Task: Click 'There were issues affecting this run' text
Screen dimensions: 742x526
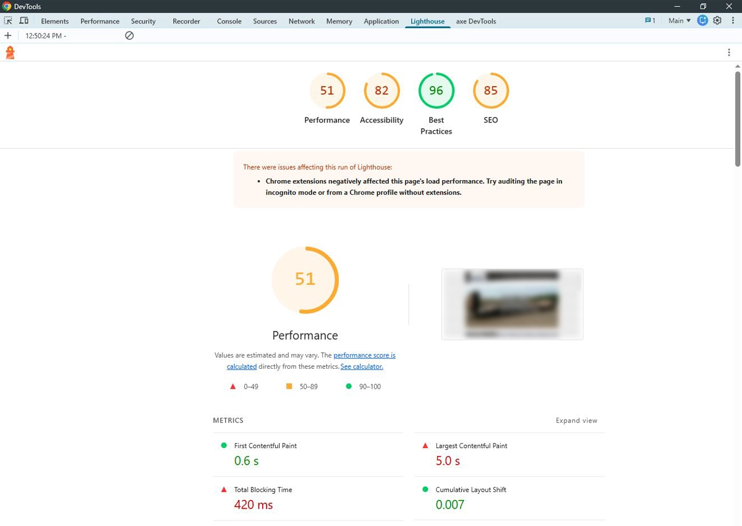Action: pos(317,167)
